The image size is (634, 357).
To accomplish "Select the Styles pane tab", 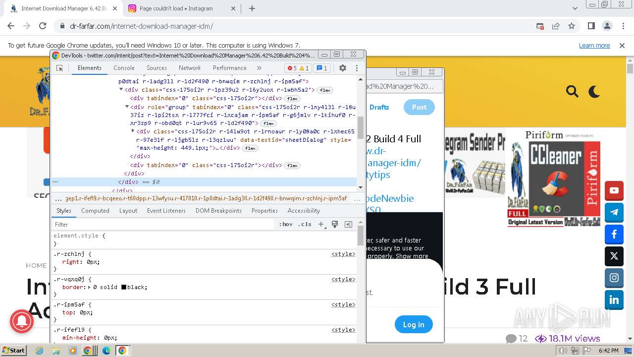I will [x=64, y=211].
